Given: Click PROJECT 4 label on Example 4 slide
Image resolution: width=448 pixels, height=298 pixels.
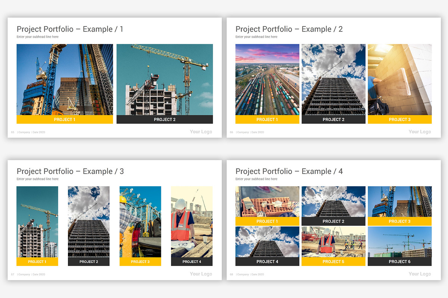Looking at the screenshot, I should click(267, 261).
